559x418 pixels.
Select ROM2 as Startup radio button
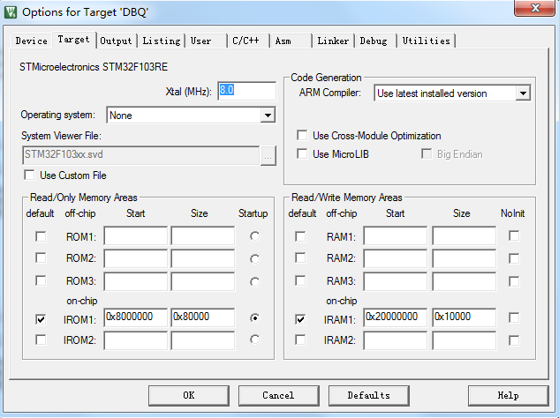[254, 259]
